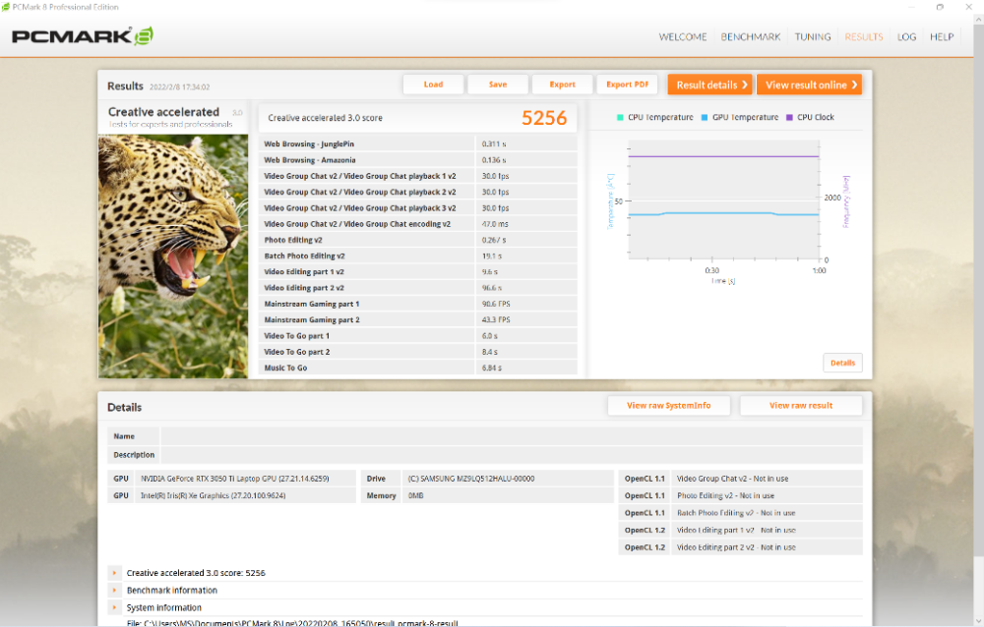Select Mainstream Gaming part 2 row
984x627 pixels.
click(418, 319)
